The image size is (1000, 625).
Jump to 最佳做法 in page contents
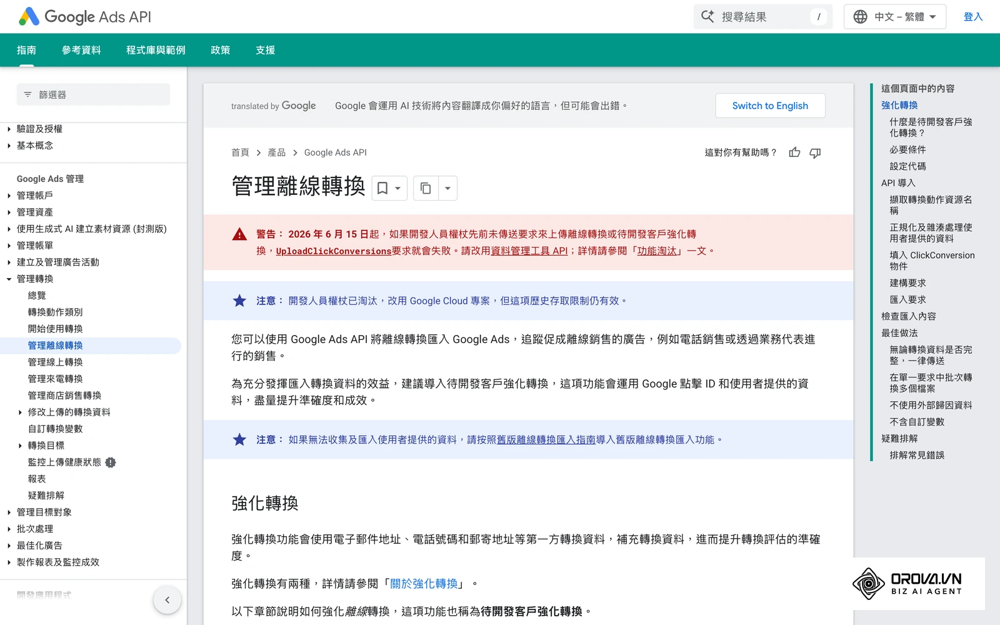pyautogui.click(x=899, y=333)
